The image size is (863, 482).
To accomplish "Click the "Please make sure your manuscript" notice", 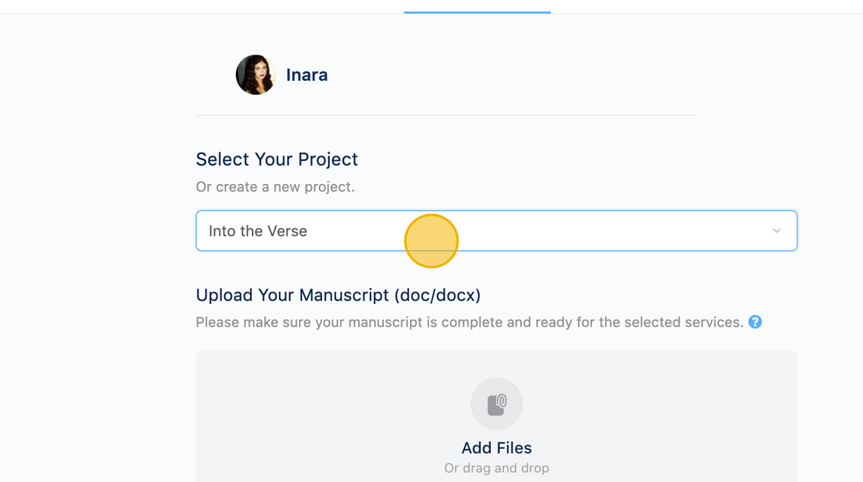I will click(x=469, y=322).
